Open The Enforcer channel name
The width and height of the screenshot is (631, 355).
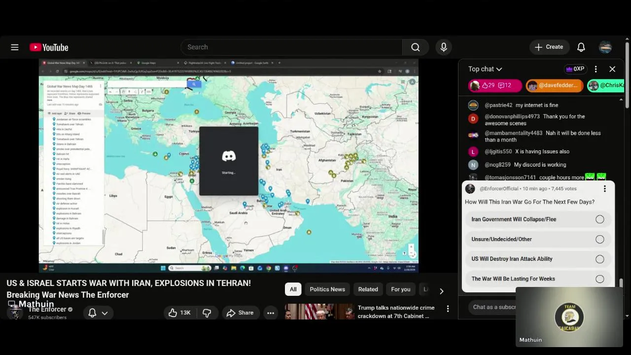click(47, 310)
